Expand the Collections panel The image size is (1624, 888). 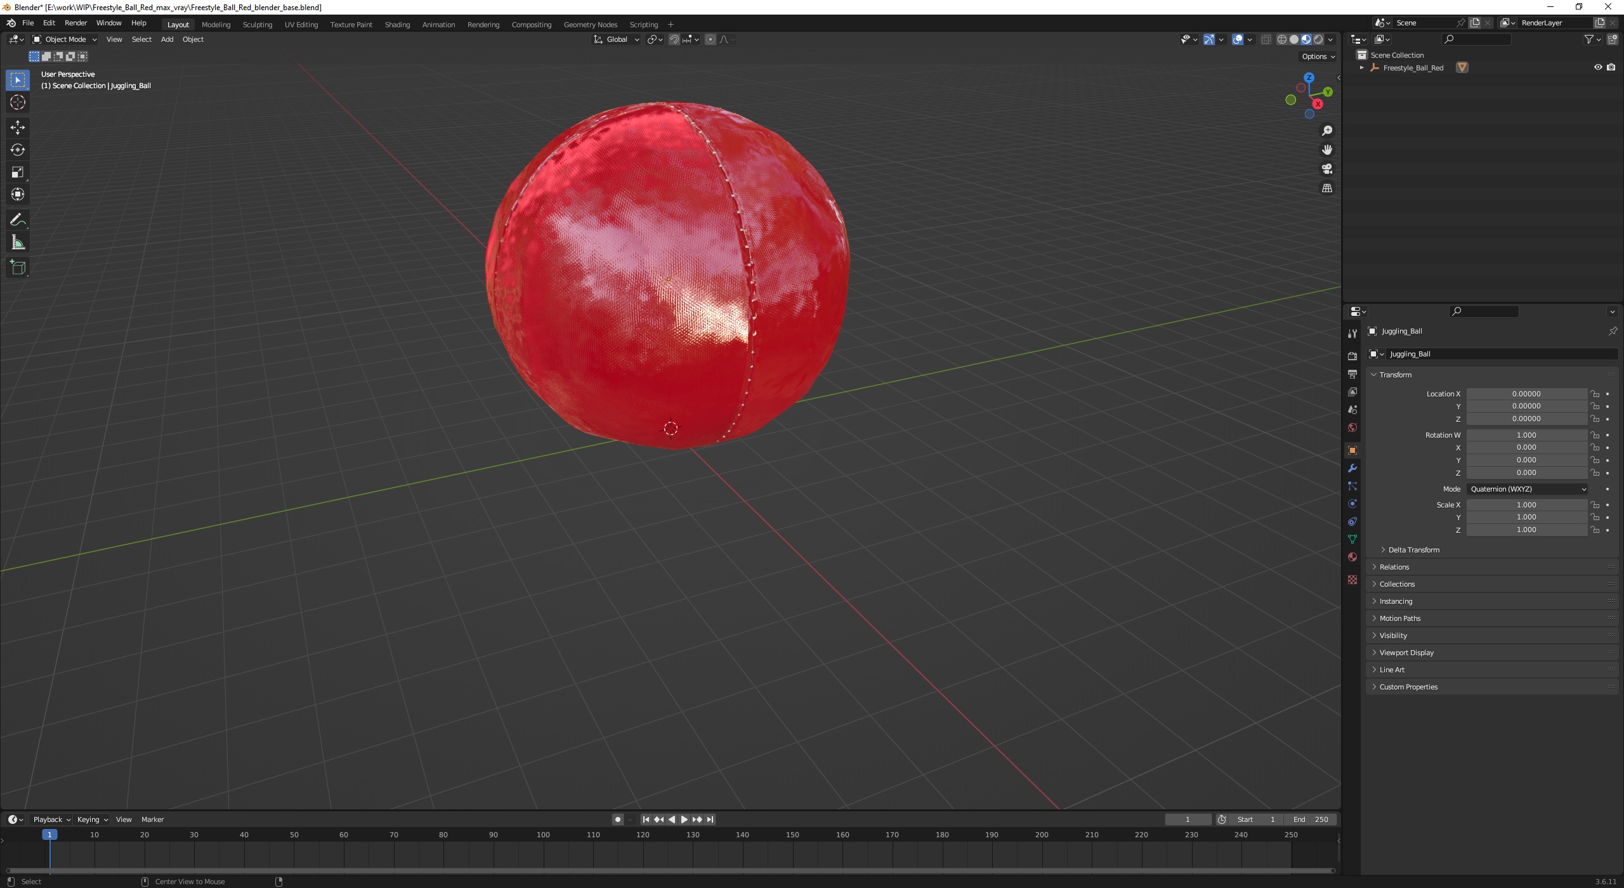tap(1397, 584)
